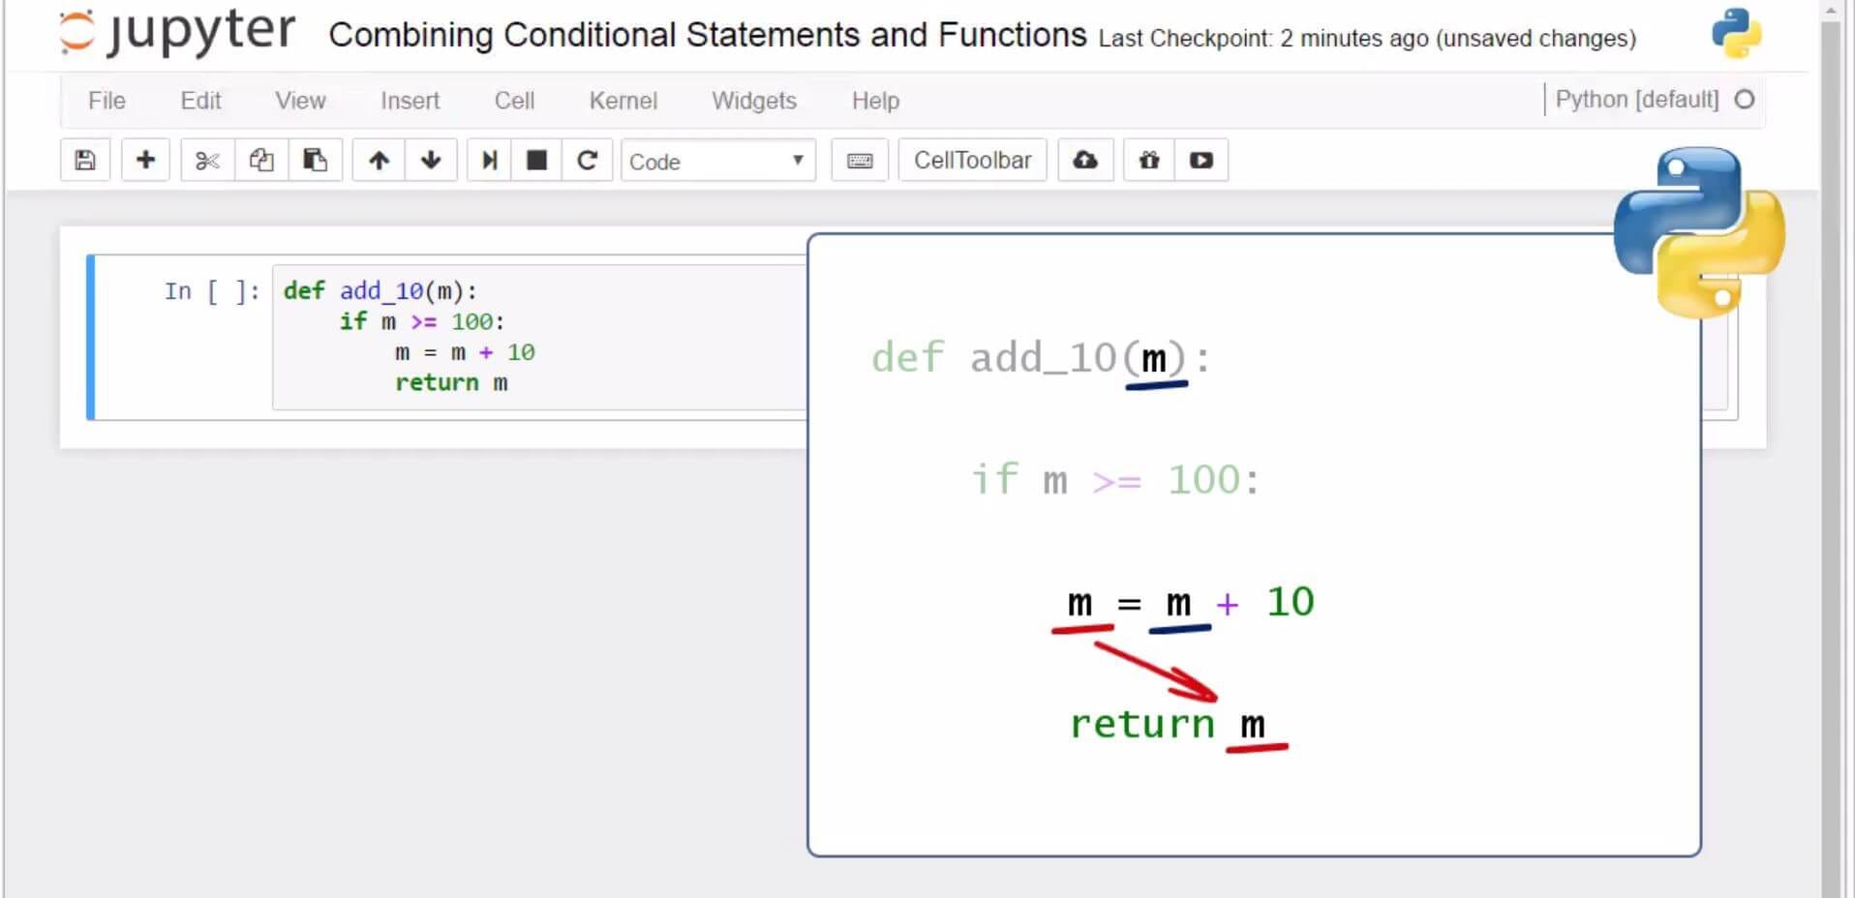Open the Help menu
The width and height of the screenshot is (1855, 898).
click(875, 101)
